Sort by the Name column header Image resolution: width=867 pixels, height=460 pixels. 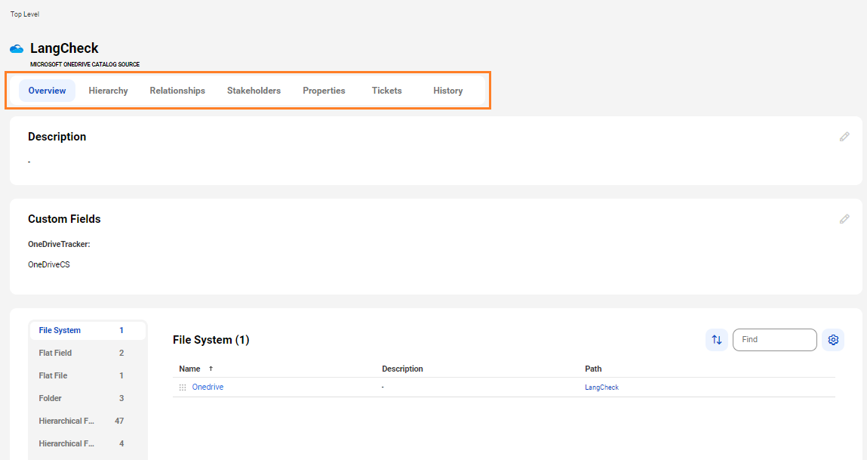click(189, 369)
